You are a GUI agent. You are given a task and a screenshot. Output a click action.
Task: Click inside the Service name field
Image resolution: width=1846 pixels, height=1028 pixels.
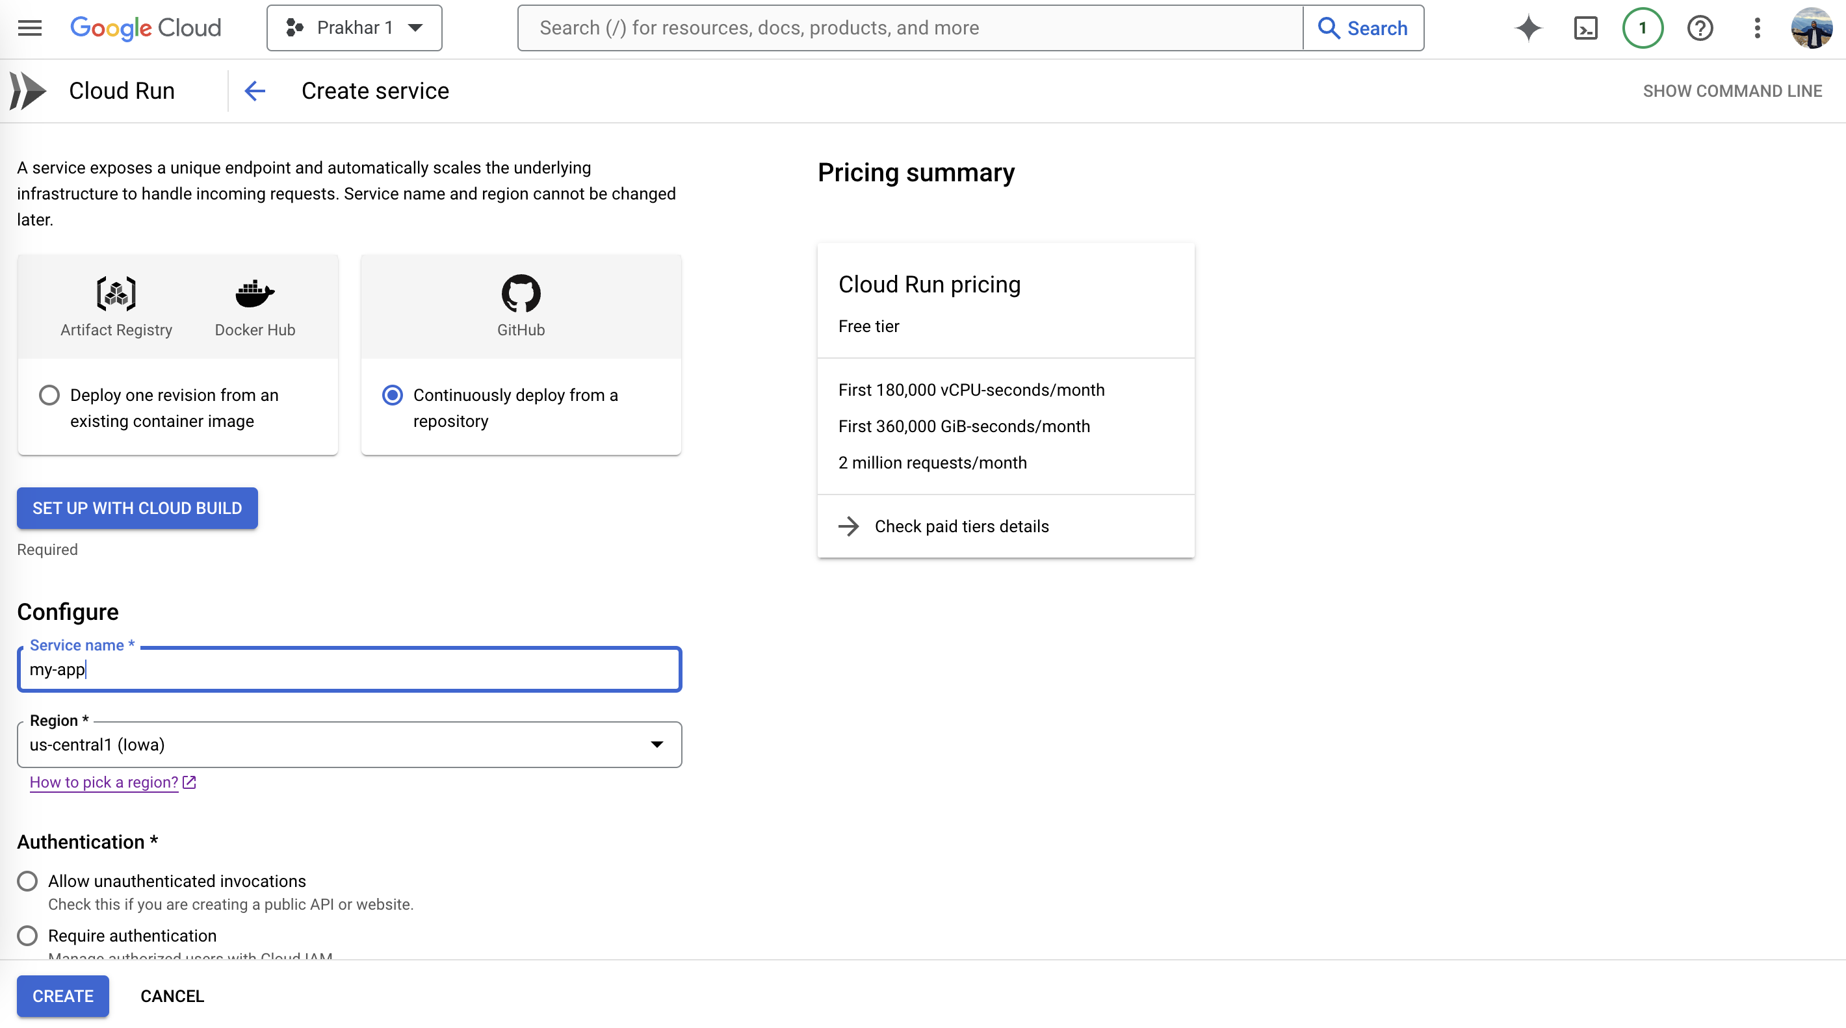tap(348, 669)
